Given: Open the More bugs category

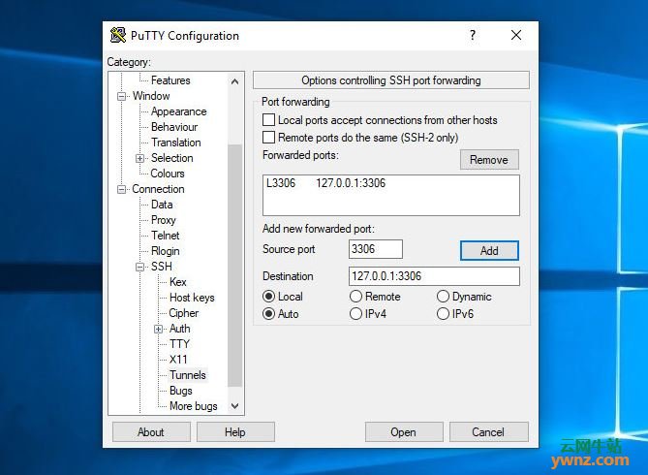Looking at the screenshot, I should tap(193, 406).
